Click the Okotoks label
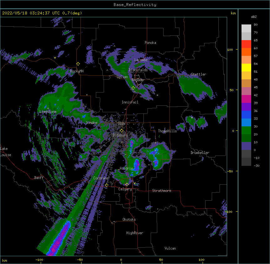This screenshot has height=264, width=270. pos(129,219)
